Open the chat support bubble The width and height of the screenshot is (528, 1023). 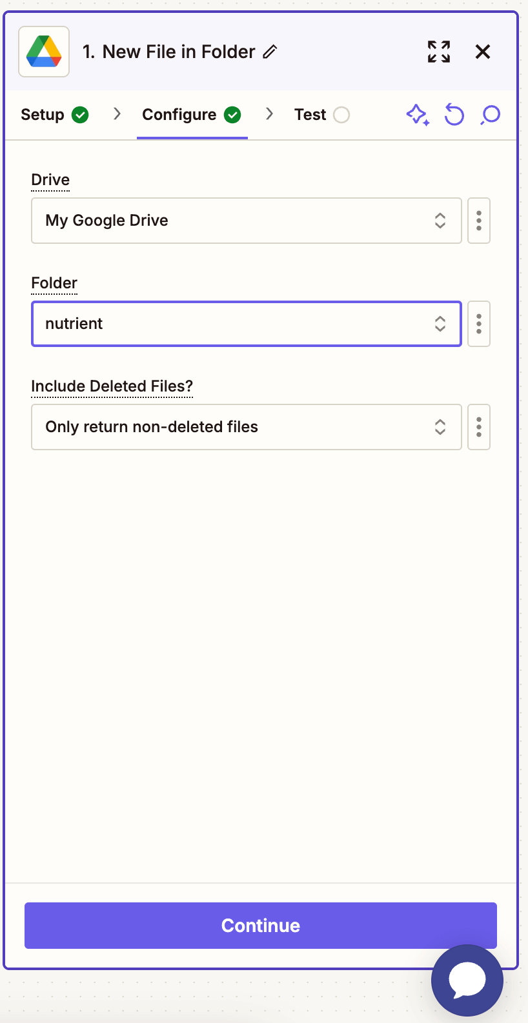[x=467, y=980]
